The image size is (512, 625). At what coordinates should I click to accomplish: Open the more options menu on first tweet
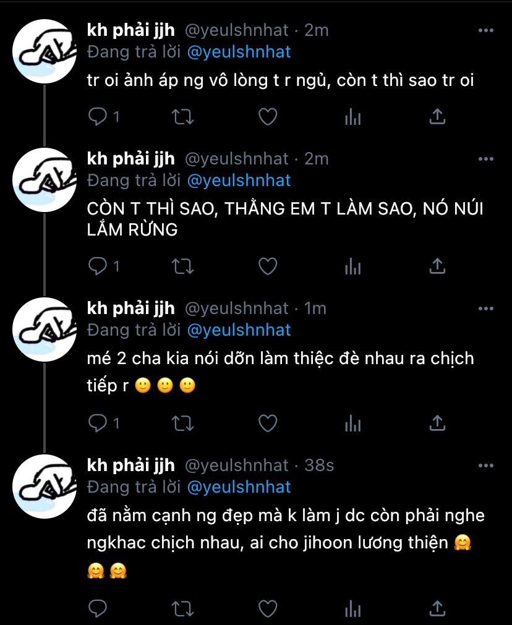pos(485,30)
